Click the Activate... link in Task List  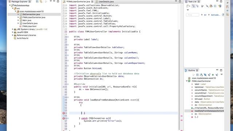point(216,15)
